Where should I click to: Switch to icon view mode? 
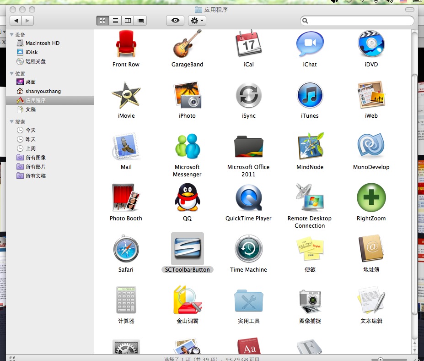(x=103, y=21)
